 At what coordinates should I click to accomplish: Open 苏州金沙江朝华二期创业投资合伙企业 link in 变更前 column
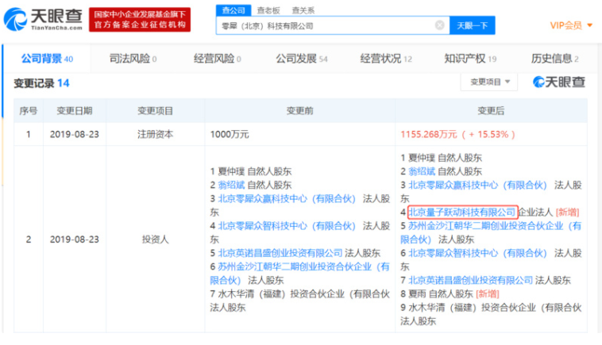point(299,274)
